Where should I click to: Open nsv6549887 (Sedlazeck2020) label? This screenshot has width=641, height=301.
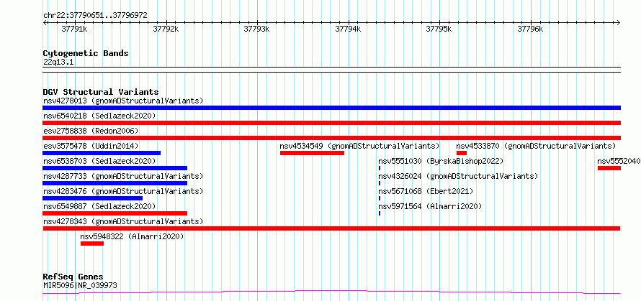click(99, 206)
